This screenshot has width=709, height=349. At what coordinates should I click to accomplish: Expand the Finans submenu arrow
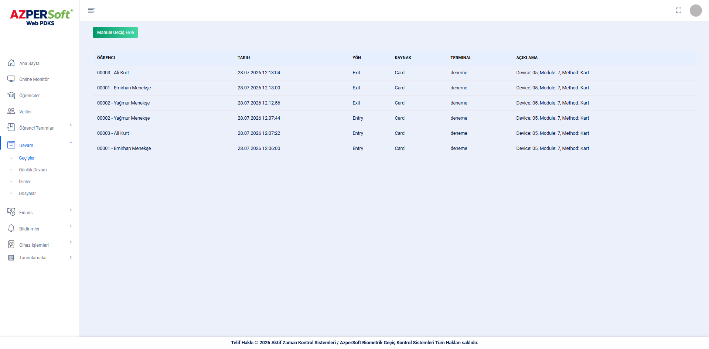(71, 210)
